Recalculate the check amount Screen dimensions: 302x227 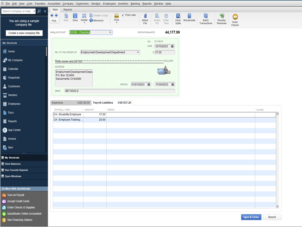189,17
